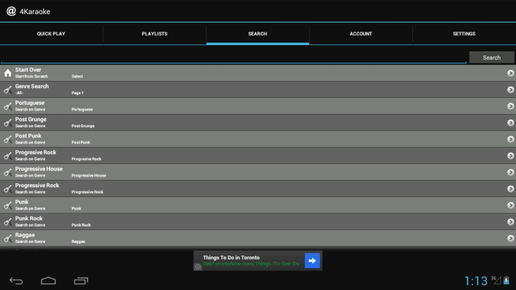Click the guitar icon for Progressive House

(8, 172)
